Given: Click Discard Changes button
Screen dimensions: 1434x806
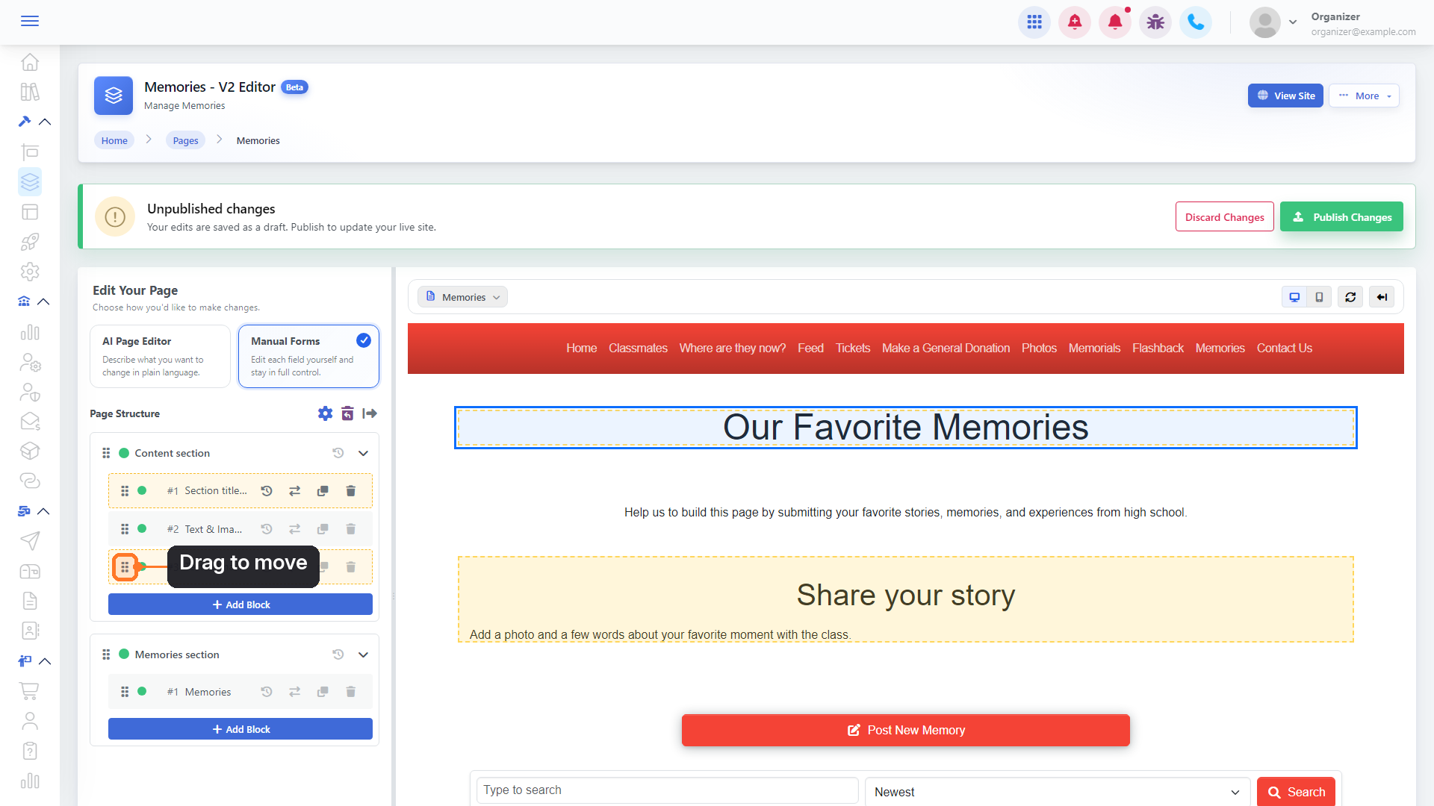Looking at the screenshot, I should pos(1224,216).
